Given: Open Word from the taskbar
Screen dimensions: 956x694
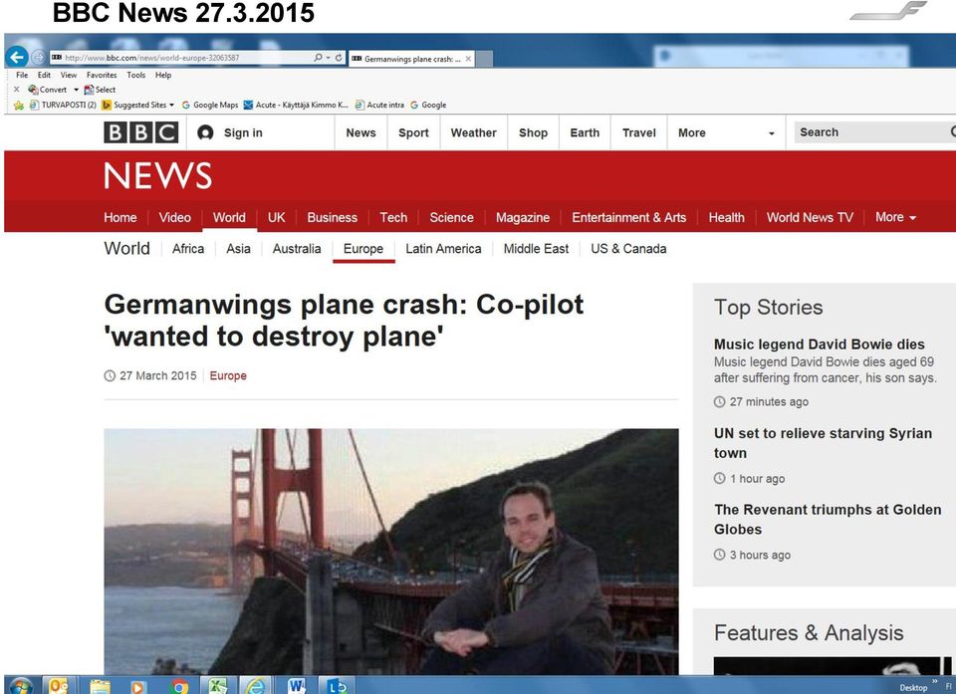Looking at the screenshot, I should click(297, 686).
